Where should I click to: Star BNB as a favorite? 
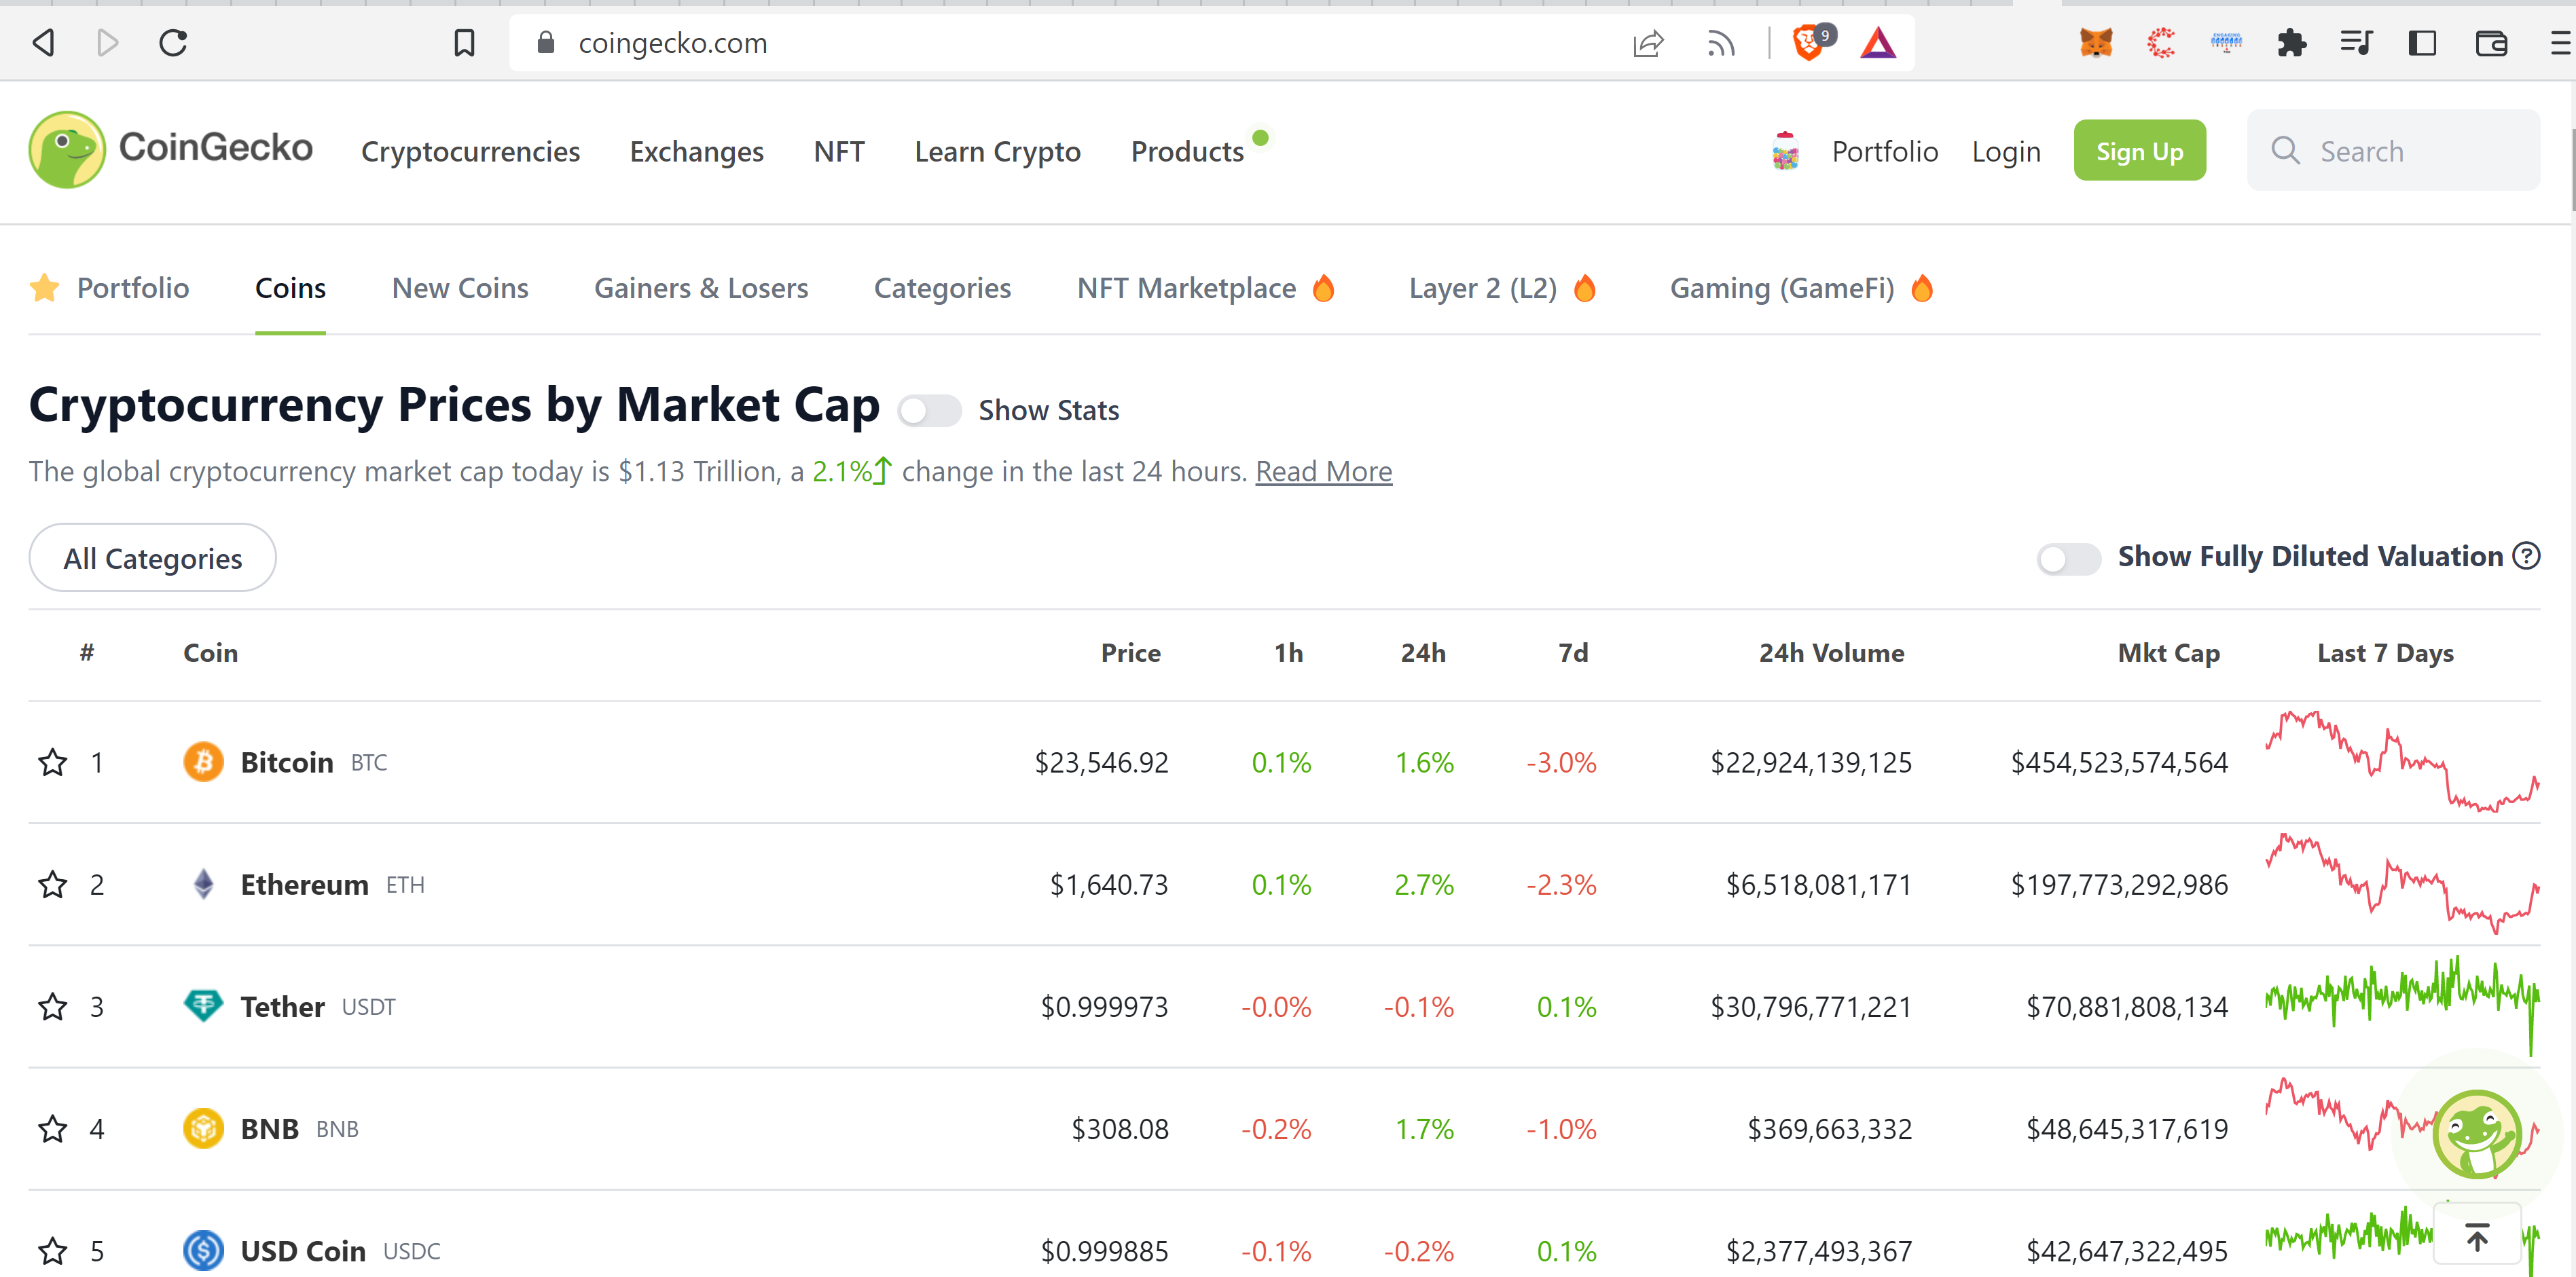(x=52, y=1129)
